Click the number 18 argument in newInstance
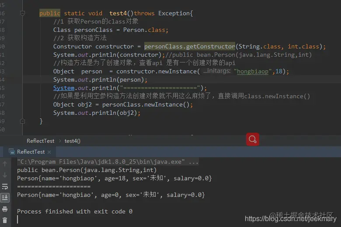Viewport: 341px width, 227px height. pyautogui.click(x=279, y=71)
